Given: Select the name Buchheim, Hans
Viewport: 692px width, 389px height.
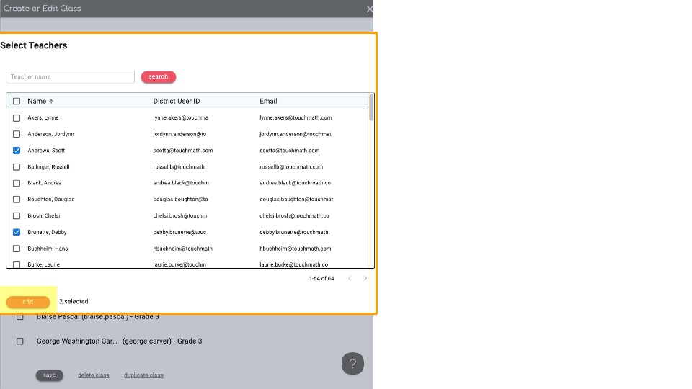Looking at the screenshot, I should pos(48,249).
